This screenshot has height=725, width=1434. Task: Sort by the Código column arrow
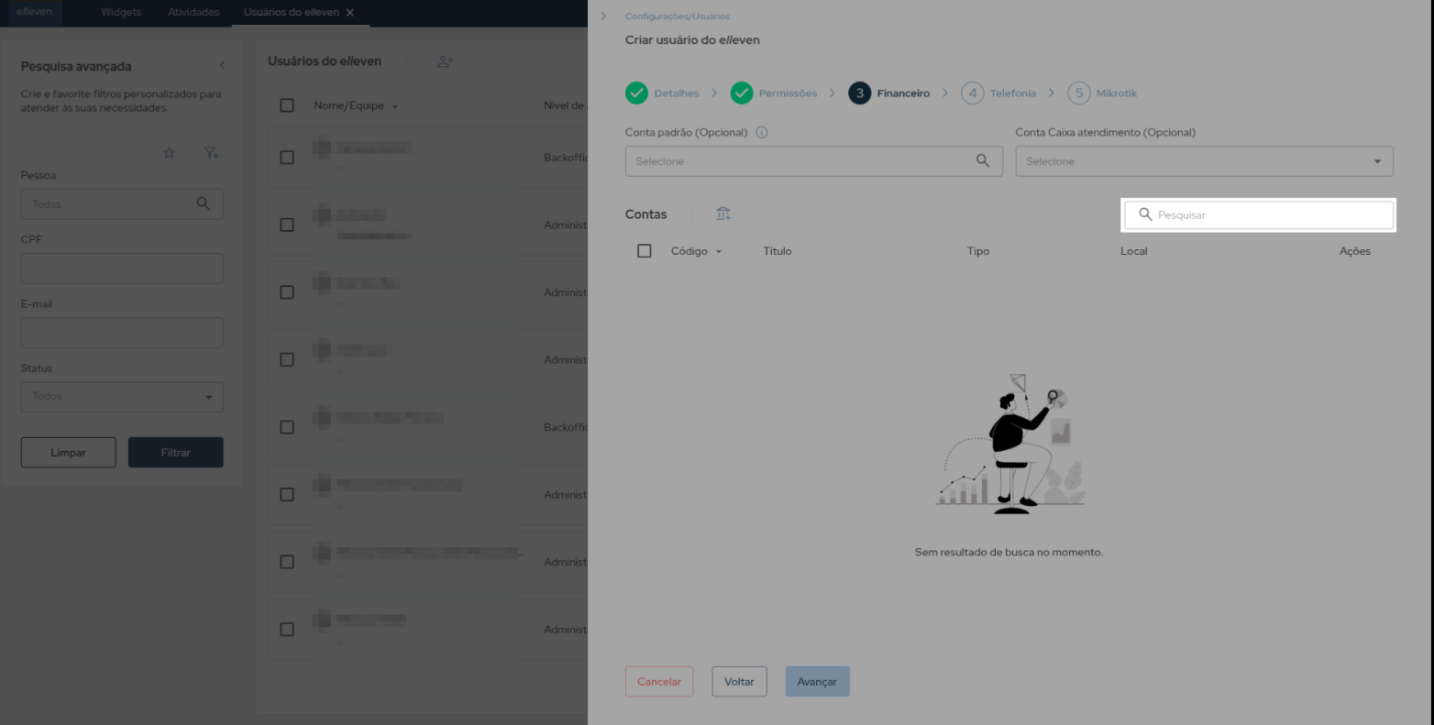719,252
